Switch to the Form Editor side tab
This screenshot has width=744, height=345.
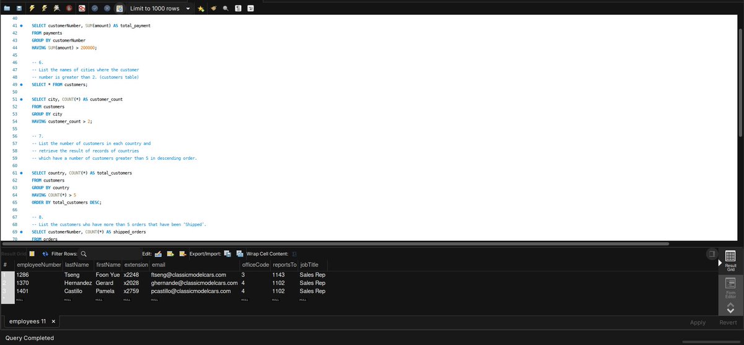730,287
